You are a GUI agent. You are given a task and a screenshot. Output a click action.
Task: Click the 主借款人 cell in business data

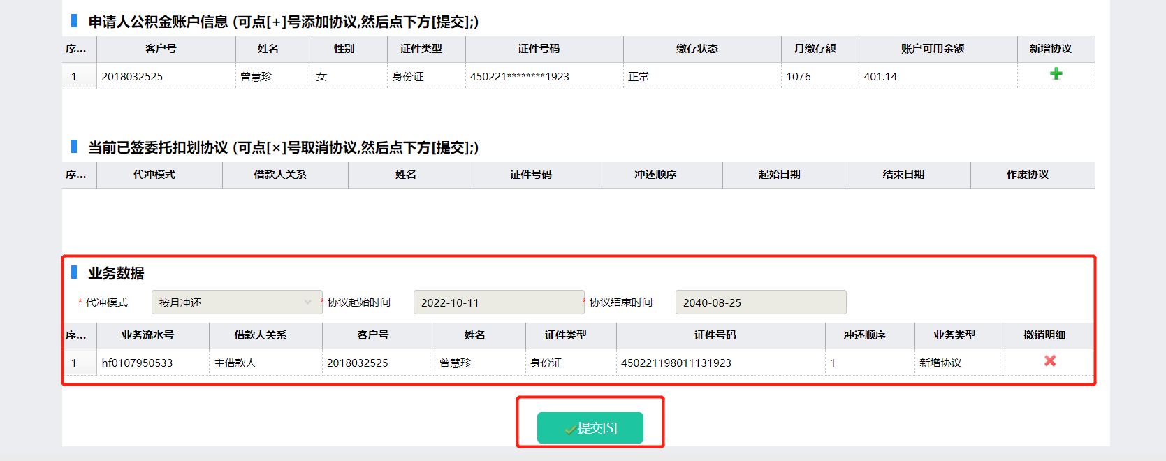click(235, 363)
